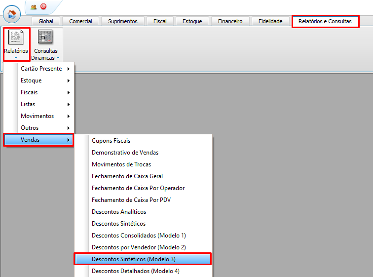Expand the Listas submenu arrow
The height and width of the screenshot is (277, 373).
click(x=69, y=105)
